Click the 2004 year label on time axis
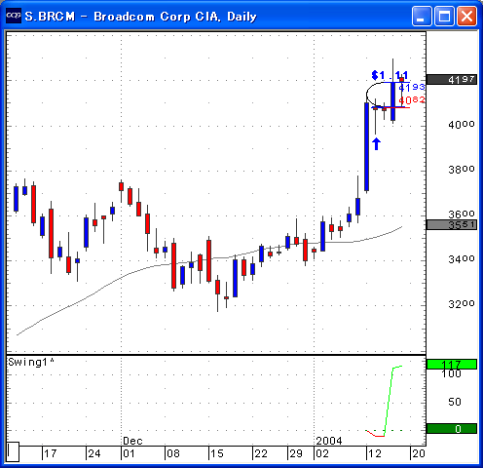Viewport: 483px width, 468px height. [329, 441]
